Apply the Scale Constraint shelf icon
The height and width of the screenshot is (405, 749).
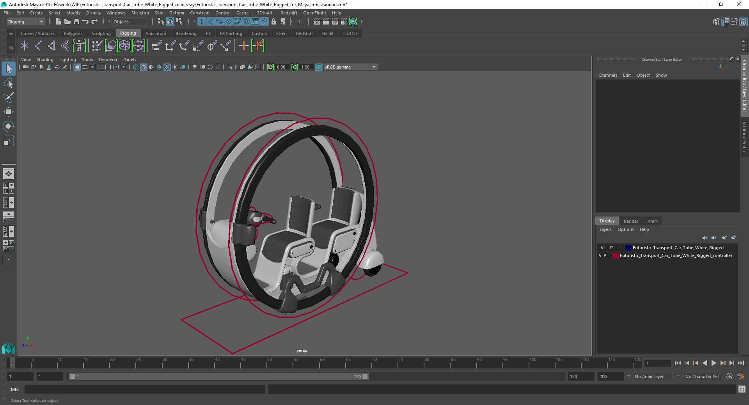coord(198,46)
